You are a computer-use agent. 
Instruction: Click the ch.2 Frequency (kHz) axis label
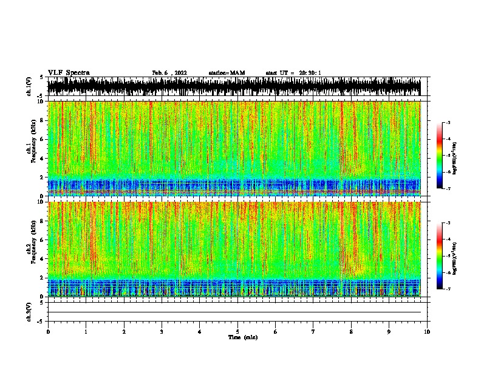32,242
